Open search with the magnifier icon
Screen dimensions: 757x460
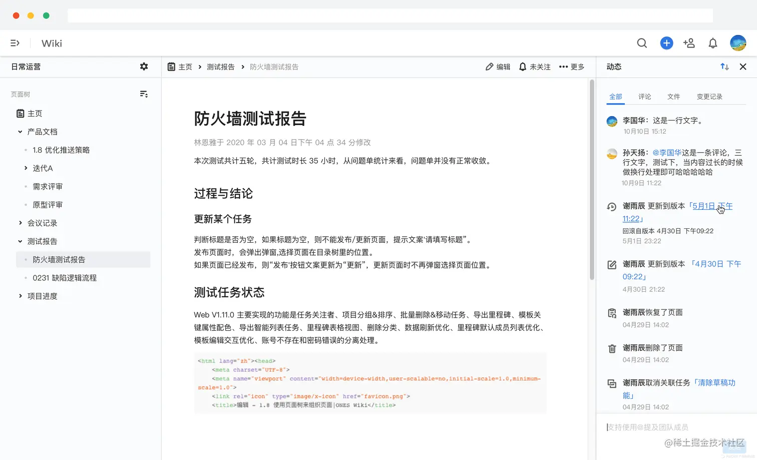(x=642, y=43)
